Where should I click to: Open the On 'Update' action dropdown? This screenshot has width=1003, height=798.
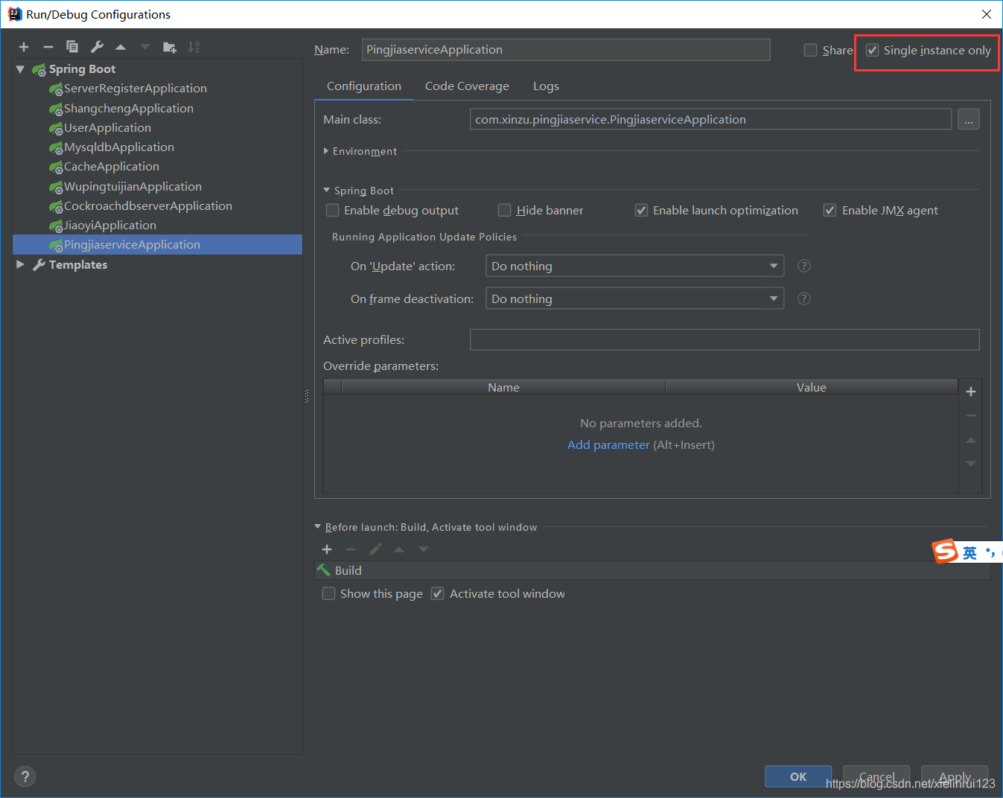point(634,266)
